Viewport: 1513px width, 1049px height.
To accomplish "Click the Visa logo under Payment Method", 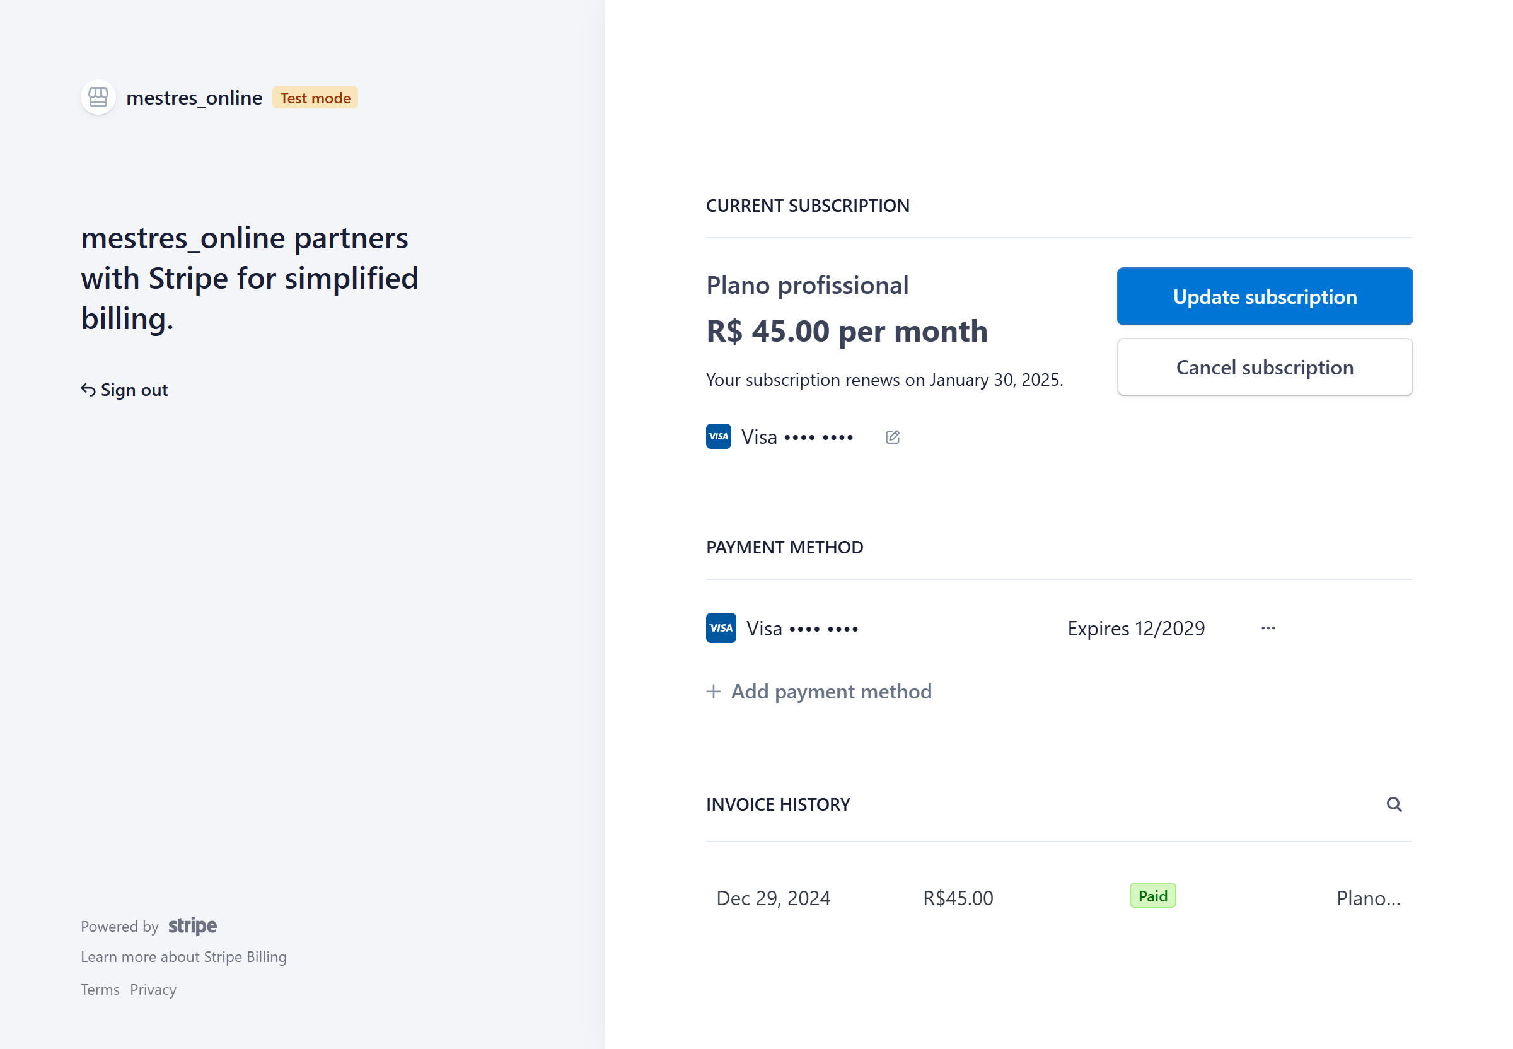I will point(721,629).
